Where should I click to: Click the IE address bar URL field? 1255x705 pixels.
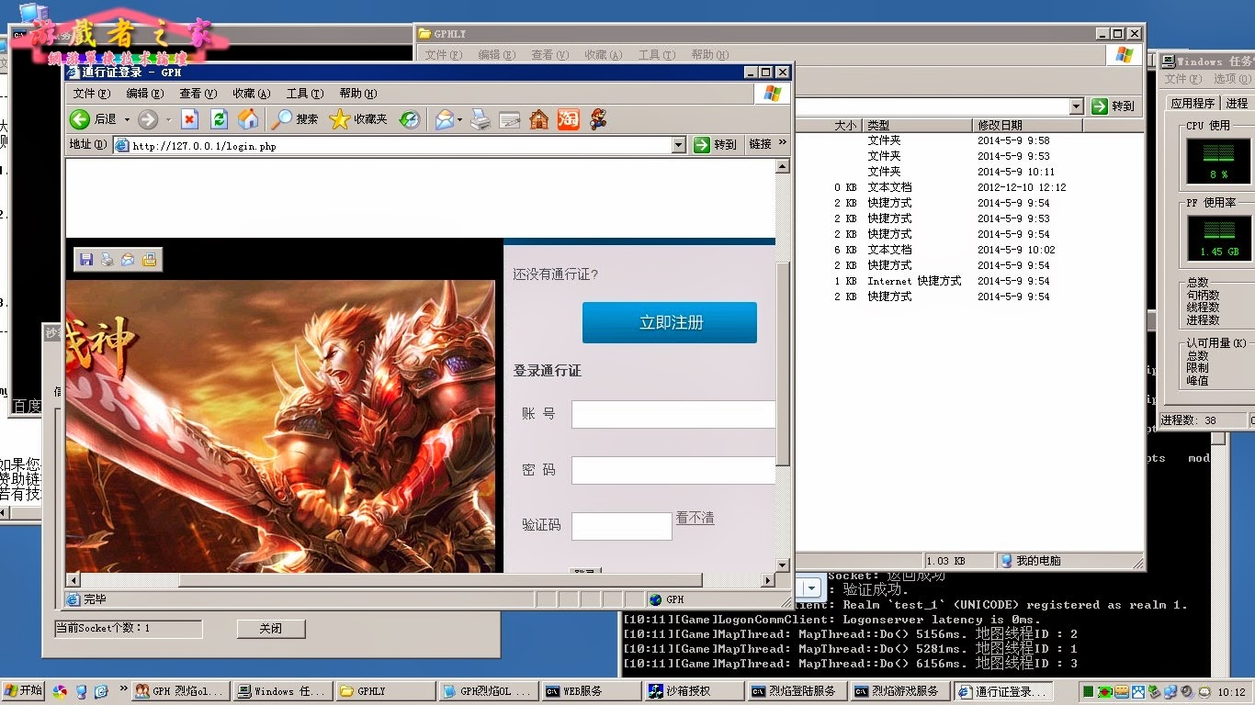(x=393, y=145)
